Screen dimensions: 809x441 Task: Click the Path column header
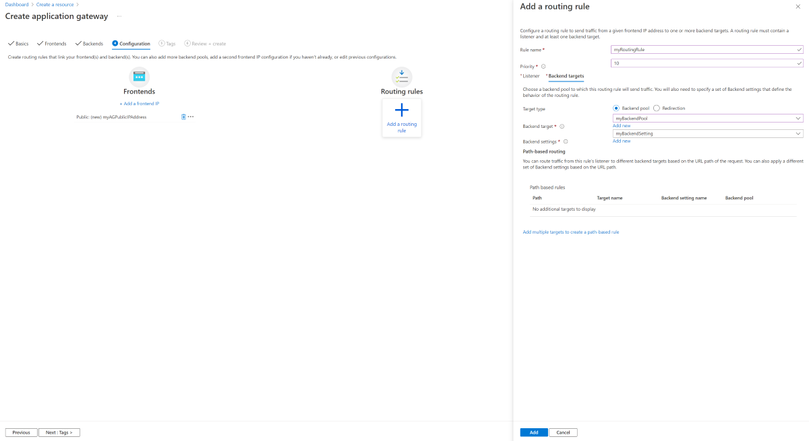[x=537, y=198]
